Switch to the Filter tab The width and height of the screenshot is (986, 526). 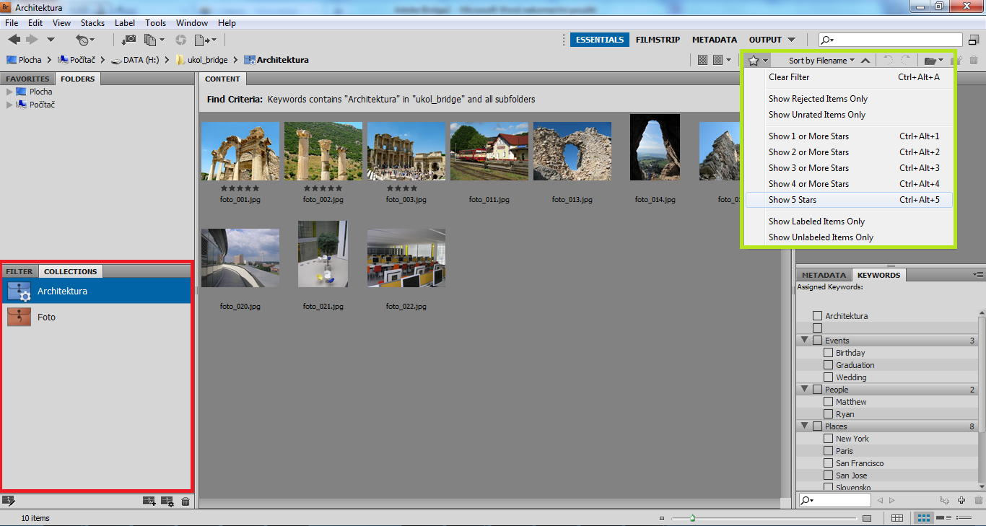pos(19,271)
